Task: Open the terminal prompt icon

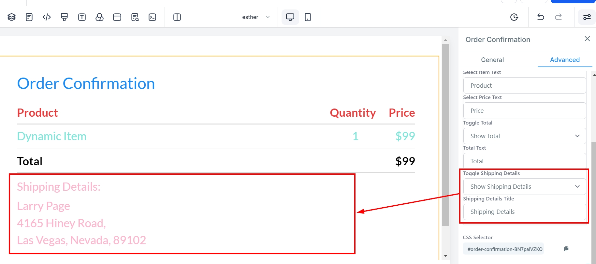Action: (153, 17)
